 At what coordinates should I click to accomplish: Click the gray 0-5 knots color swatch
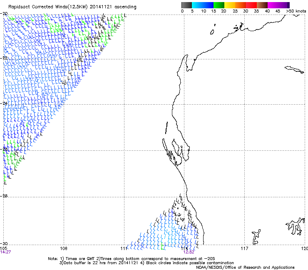pos(186,5)
